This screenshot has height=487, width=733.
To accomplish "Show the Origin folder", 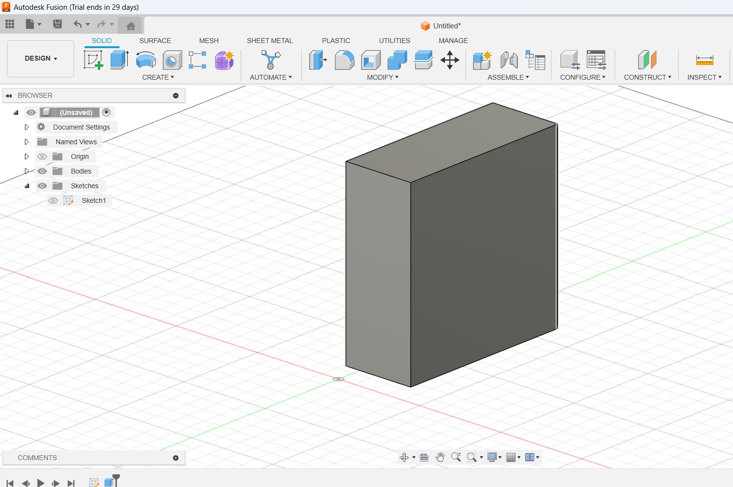I will coord(42,156).
